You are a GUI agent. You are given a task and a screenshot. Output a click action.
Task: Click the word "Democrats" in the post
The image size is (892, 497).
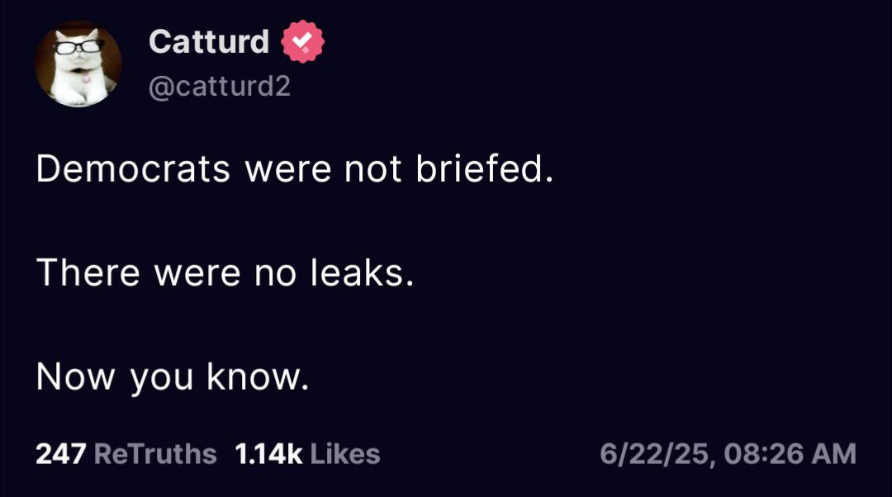[x=134, y=169]
